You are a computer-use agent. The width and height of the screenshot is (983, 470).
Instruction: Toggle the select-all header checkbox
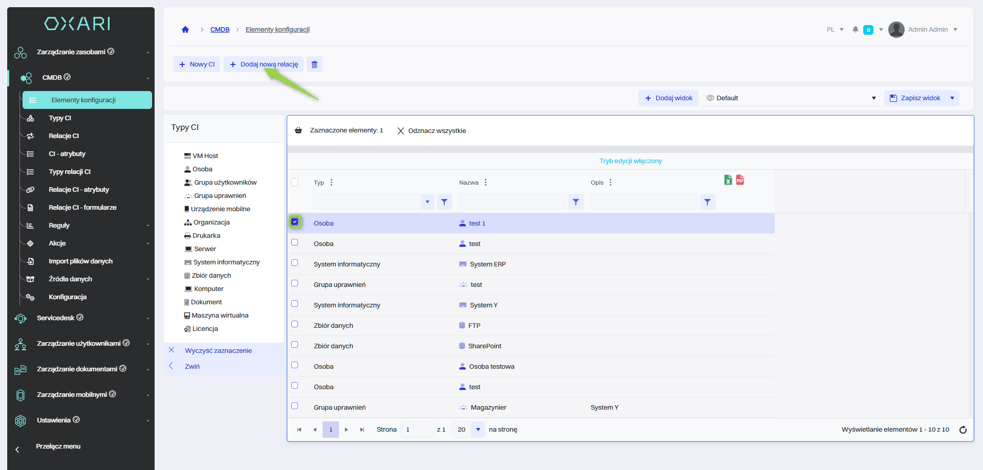295,182
